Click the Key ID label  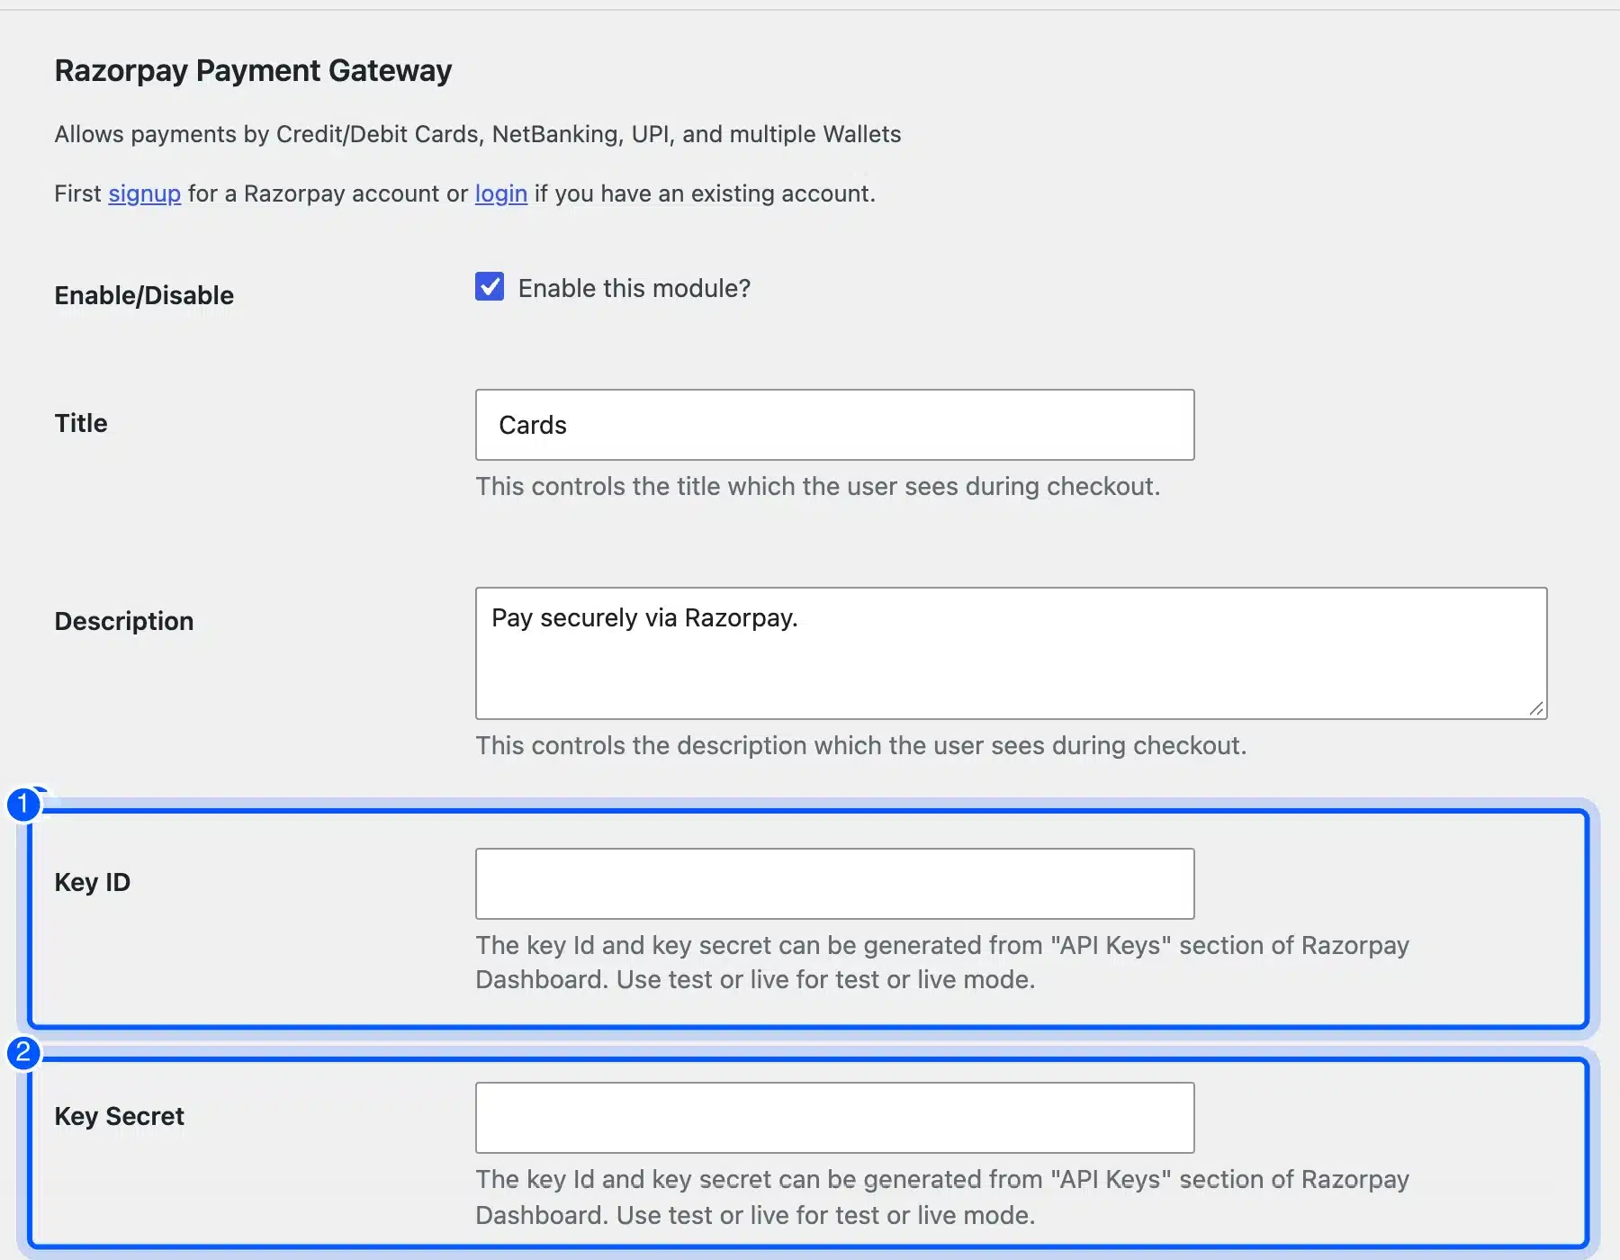coord(93,882)
